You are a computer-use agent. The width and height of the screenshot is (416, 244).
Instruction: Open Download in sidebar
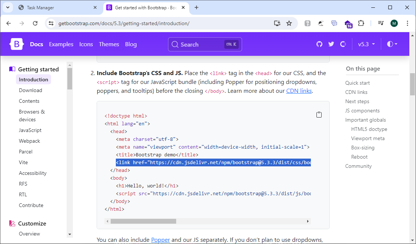(x=30, y=90)
